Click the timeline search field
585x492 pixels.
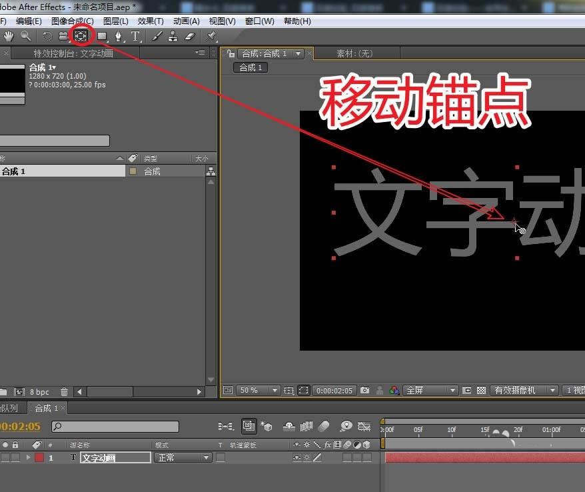pyautogui.click(x=113, y=427)
